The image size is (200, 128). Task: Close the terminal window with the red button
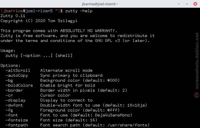coord(195,4)
